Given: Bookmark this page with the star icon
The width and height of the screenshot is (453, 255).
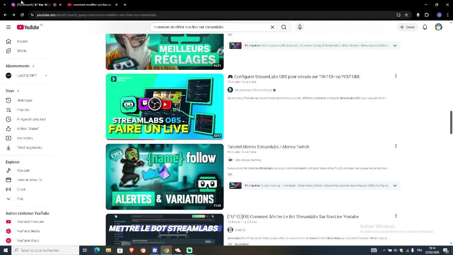Looking at the screenshot, I should [x=406, y=15].
